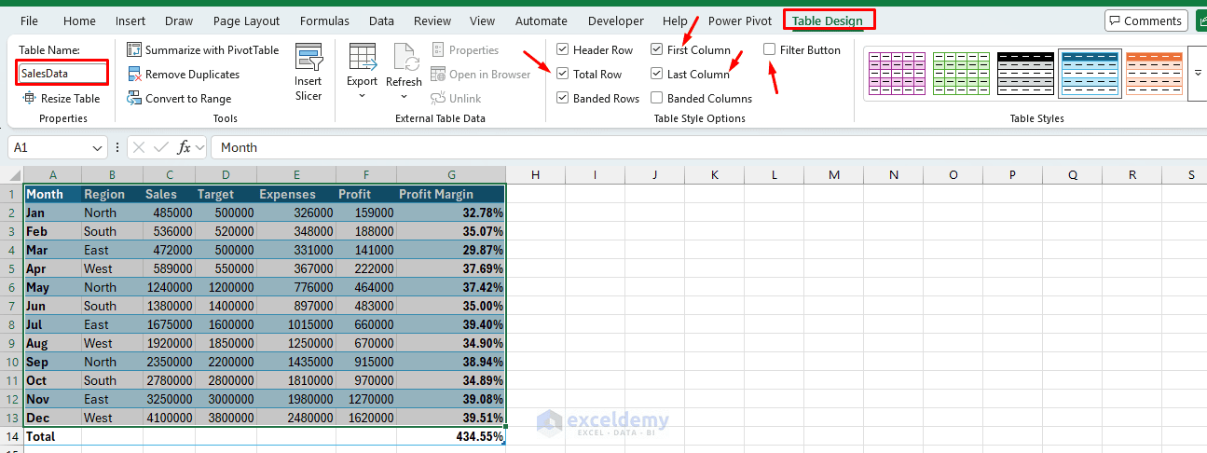Viewport: 1207px width, 453px height.
Task: Insert a Slicer for the table
Action: [x=309, y=73]
